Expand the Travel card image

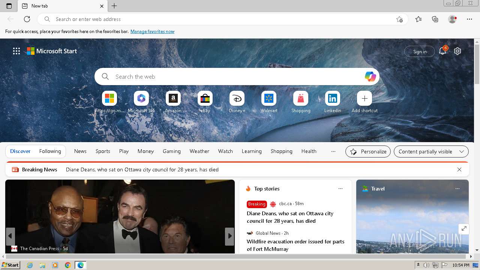464,228
